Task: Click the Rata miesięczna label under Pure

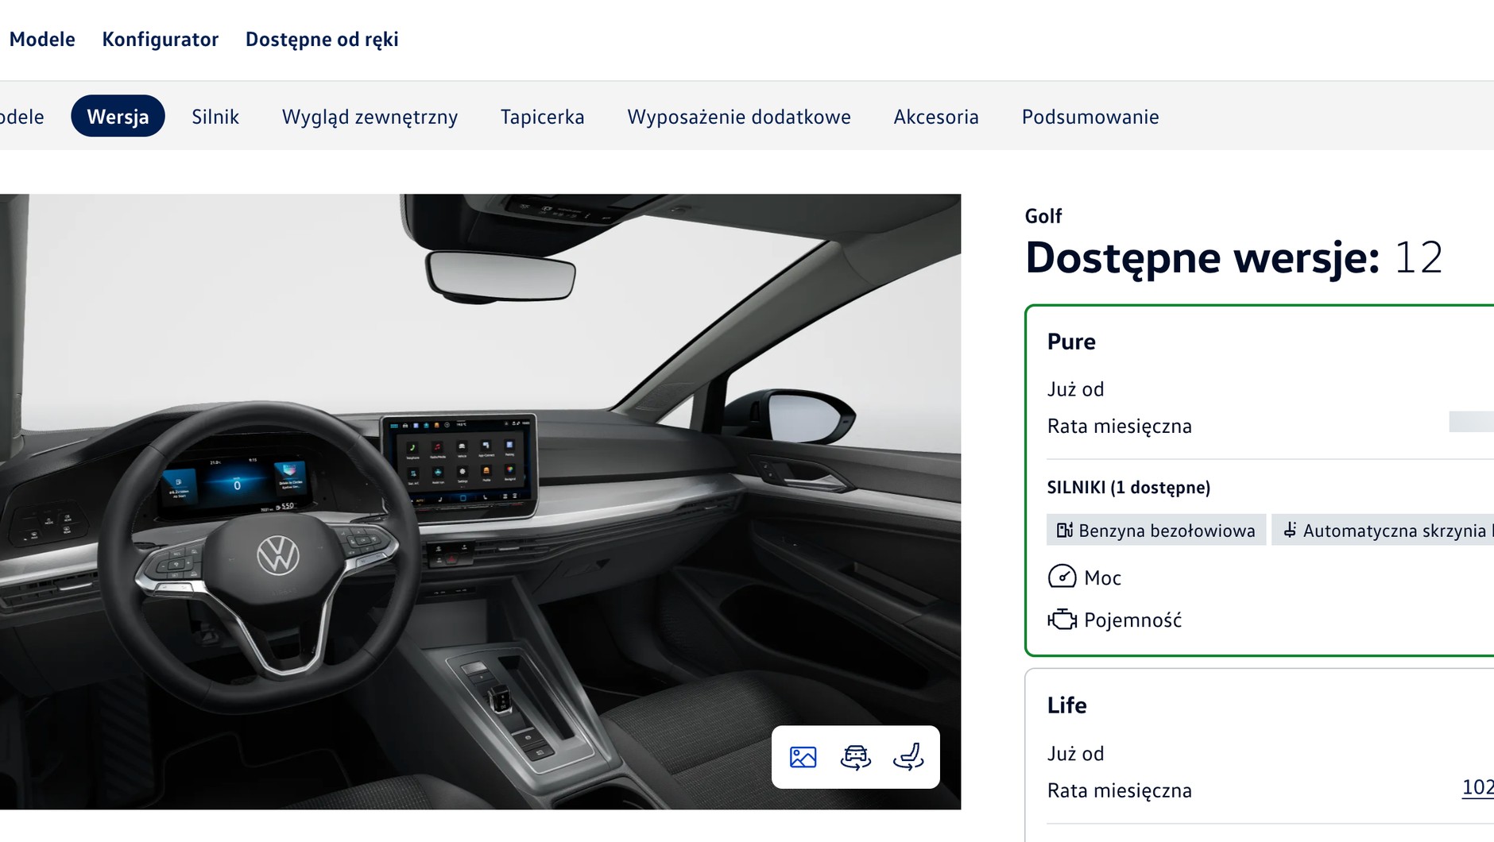Action: [x=1119, y=427]
